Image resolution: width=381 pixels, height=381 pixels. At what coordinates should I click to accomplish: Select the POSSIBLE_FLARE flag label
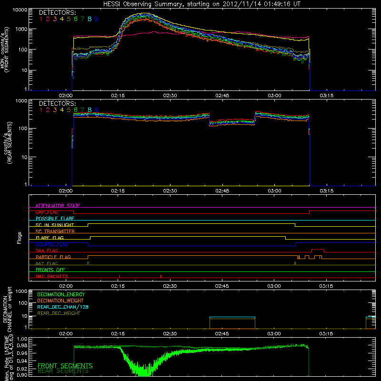[x=55, y=219]
